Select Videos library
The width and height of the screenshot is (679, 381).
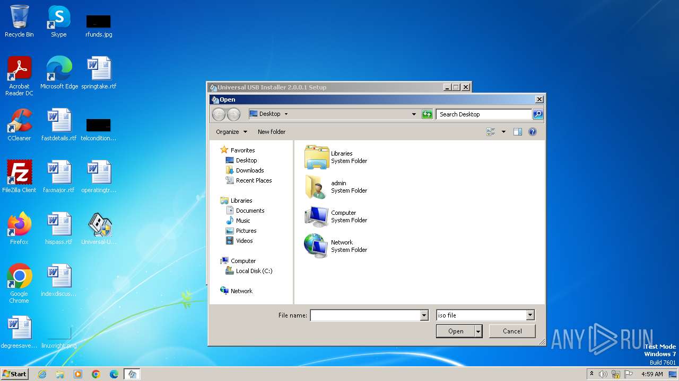[244, 241]
